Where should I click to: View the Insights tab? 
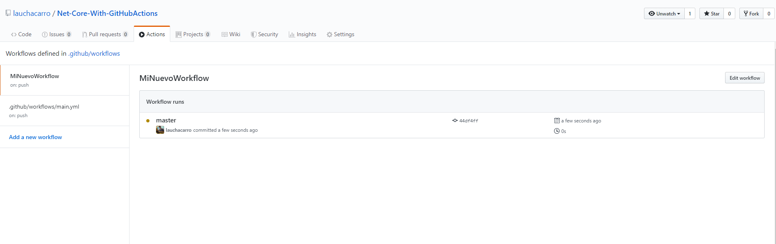302,34
